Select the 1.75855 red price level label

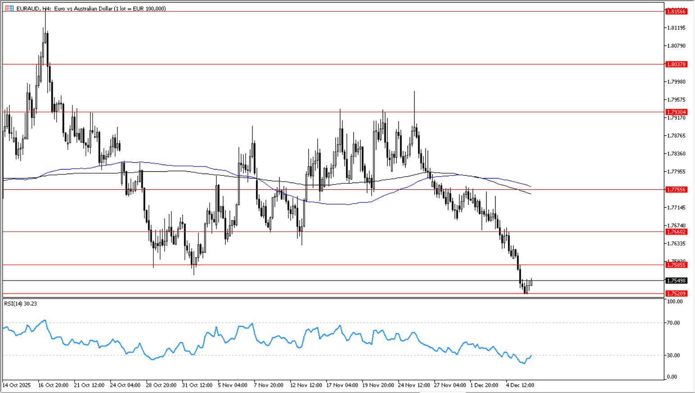pos(676,265)
